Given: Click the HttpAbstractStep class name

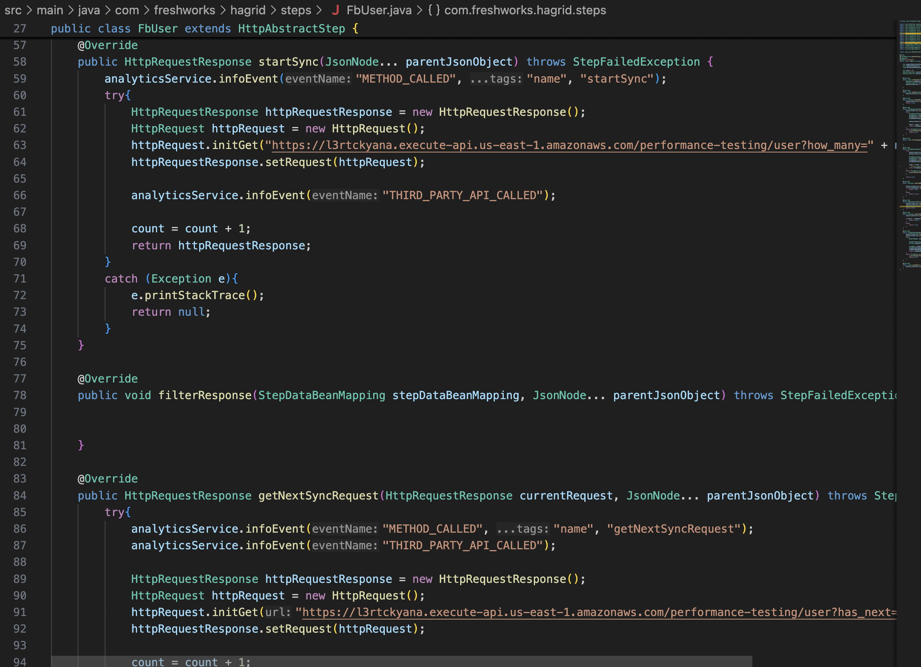Looking at the screenshot, I should coord(291,29).
